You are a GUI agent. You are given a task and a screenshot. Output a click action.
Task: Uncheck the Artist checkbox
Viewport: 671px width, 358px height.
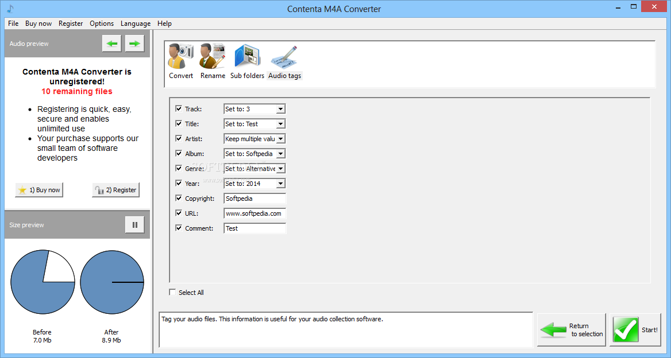tap(179, 138)
